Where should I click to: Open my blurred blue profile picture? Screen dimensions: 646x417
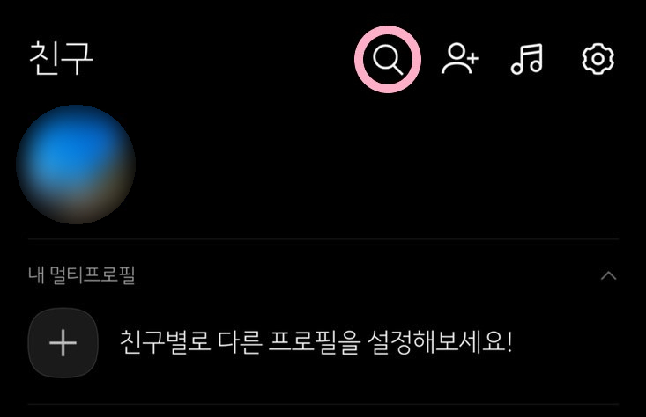click(x=76, y=165)
